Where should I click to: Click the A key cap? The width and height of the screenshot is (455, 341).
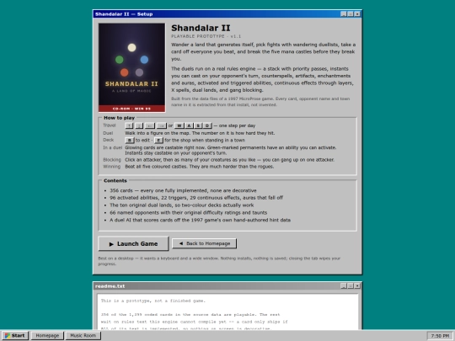[x=189, y=125]
